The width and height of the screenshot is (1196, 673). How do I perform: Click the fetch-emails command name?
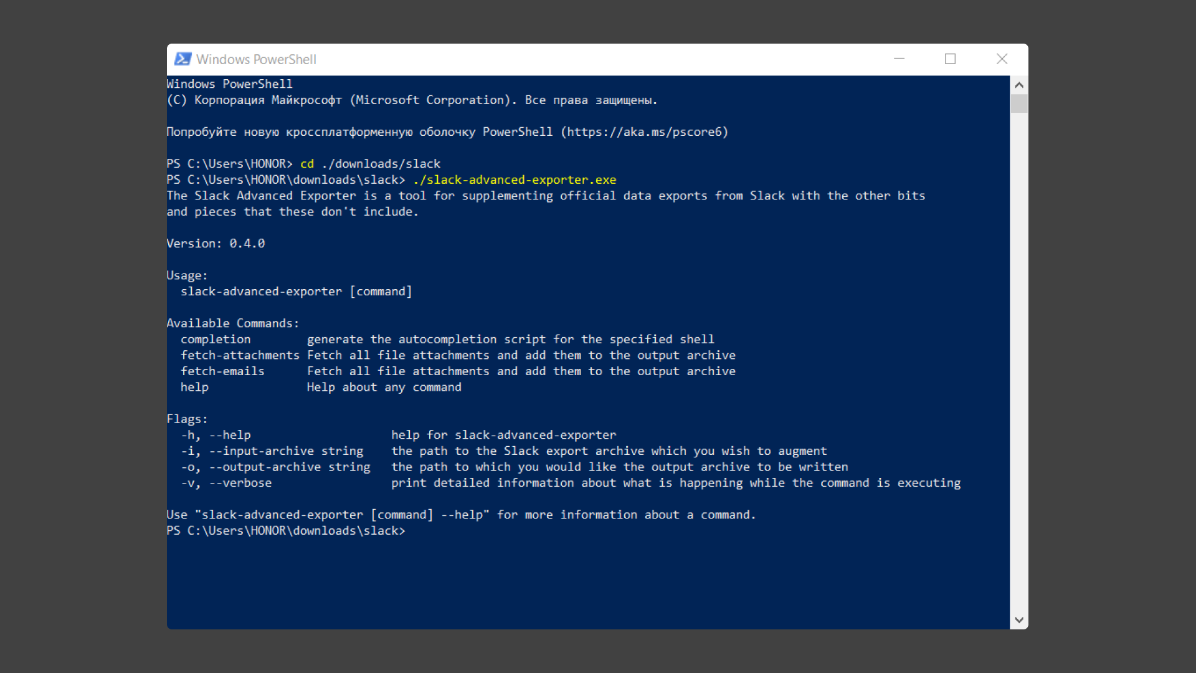222,371
